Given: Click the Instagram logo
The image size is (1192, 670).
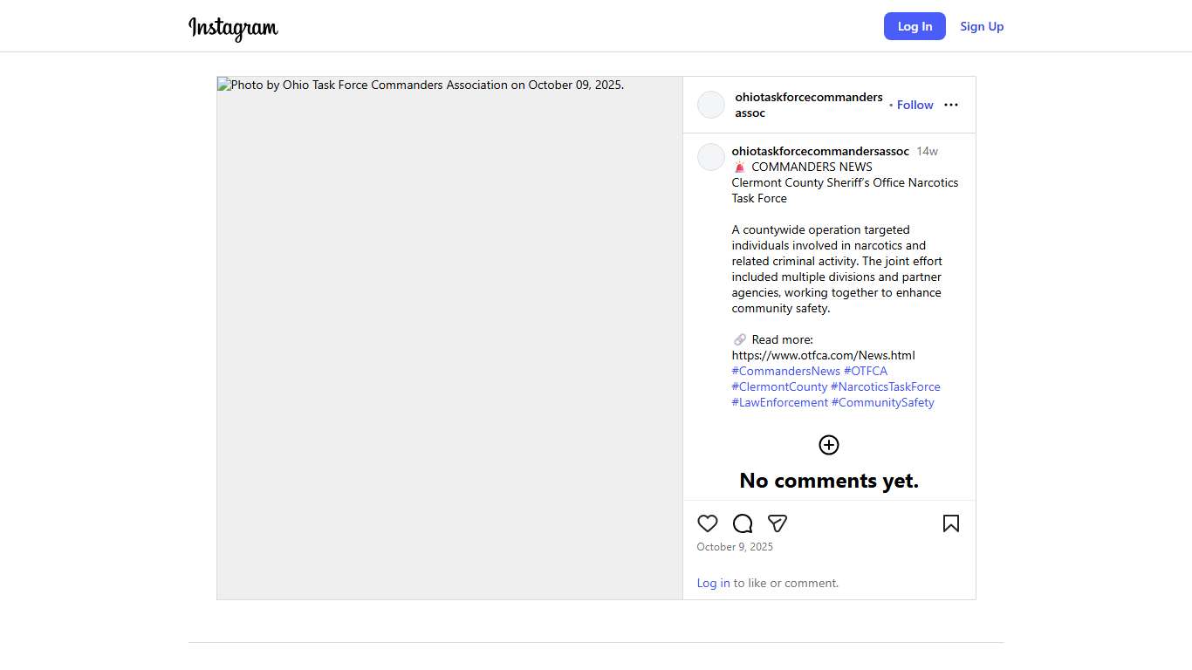Looking at the screenshot, I should pyautogui.click(x=233, y=28).
